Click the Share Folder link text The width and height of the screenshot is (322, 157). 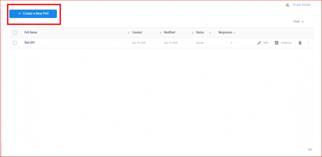point(302,5)
